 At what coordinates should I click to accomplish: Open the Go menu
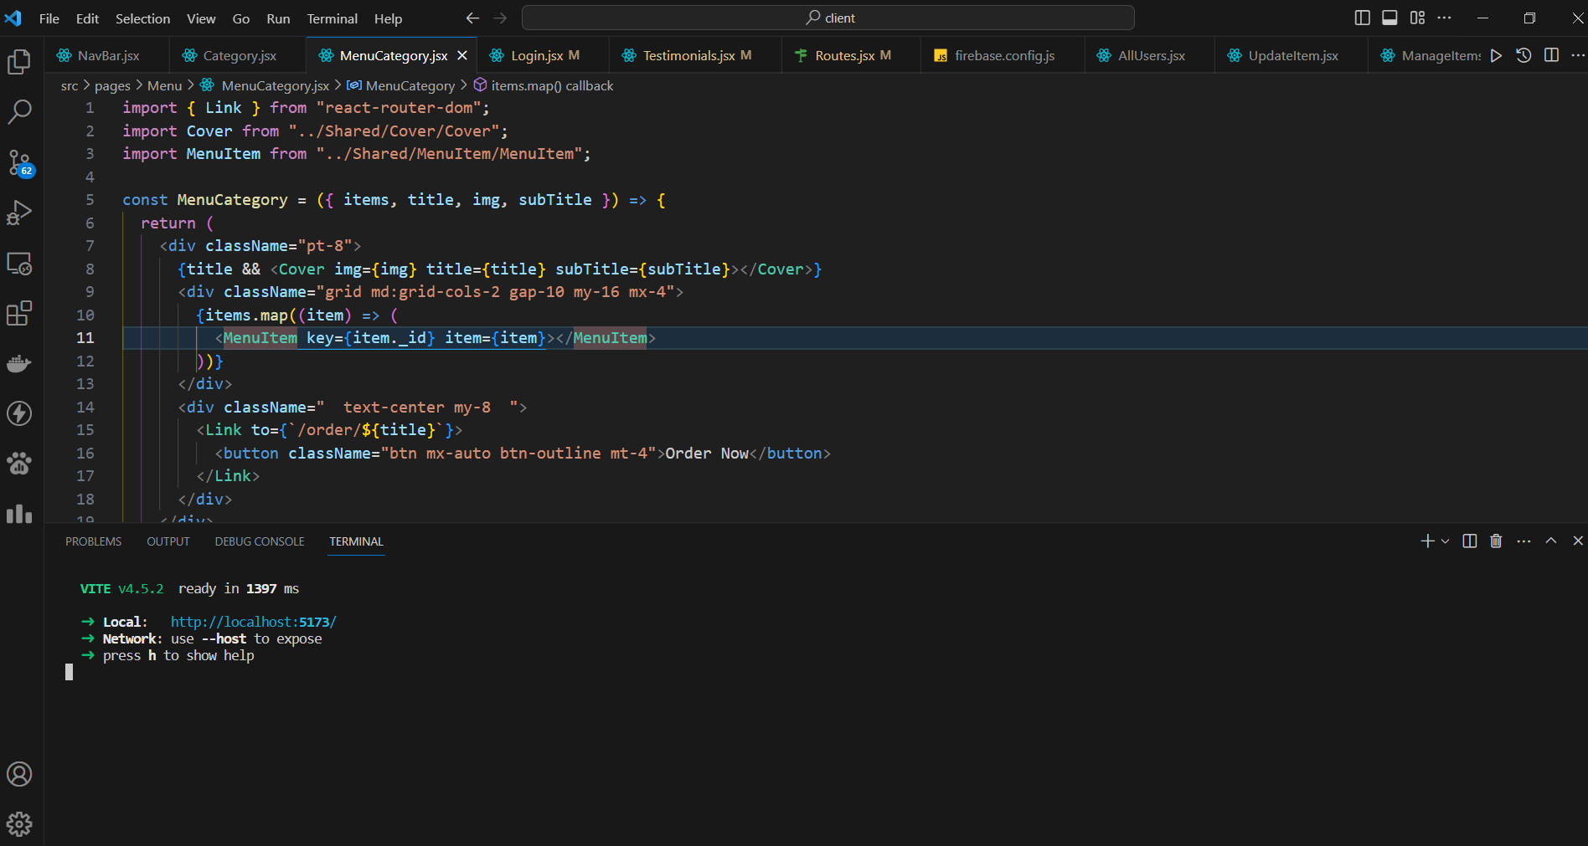click(x=241, y=18)
